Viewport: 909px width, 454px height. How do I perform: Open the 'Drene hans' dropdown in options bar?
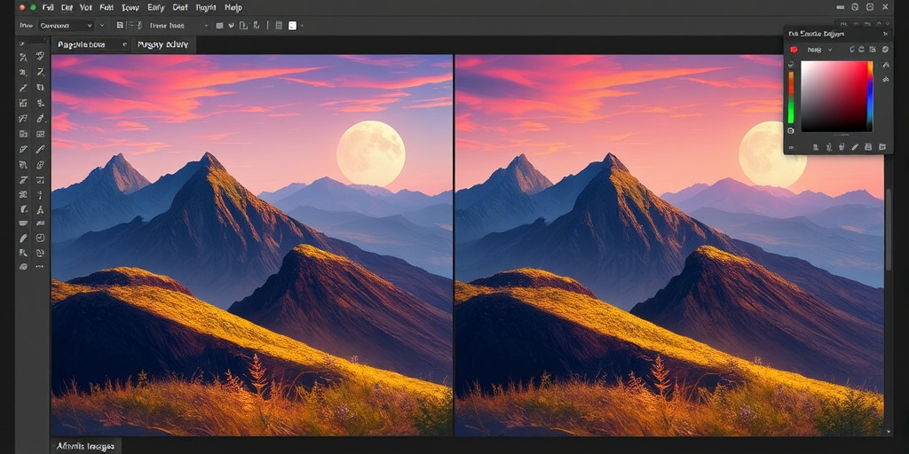click(x=178, y=26)
